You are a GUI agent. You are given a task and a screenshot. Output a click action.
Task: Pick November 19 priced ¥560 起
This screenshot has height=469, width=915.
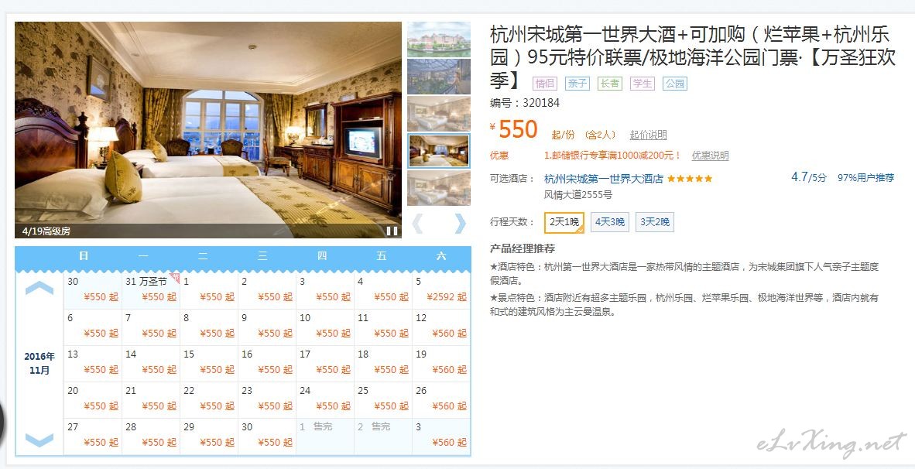click(441, 364)
